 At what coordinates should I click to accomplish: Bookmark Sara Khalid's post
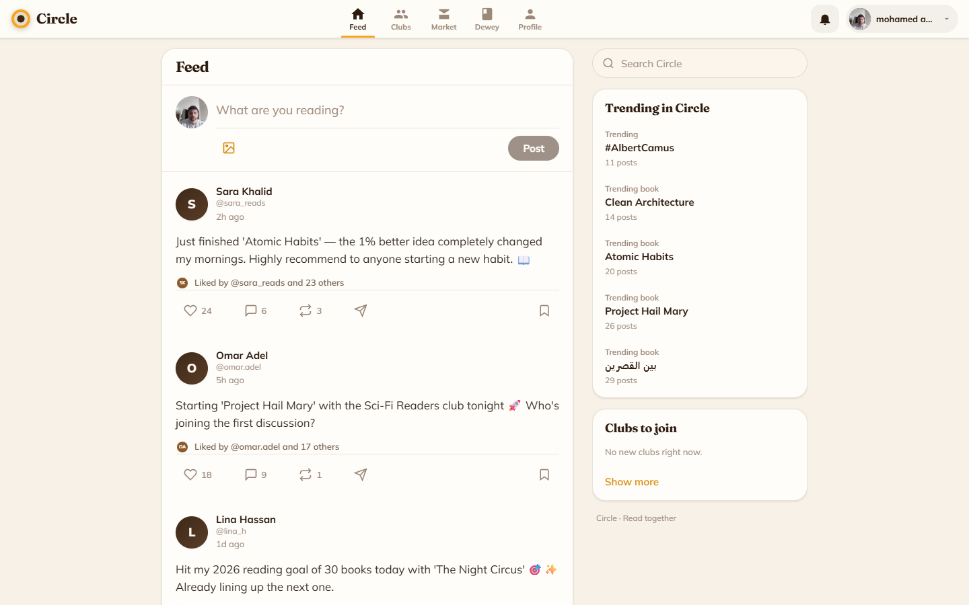[x=544, y=311]
